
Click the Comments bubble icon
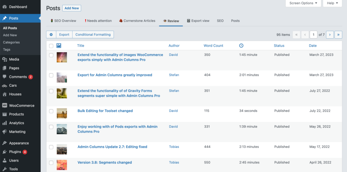[4, 77]
